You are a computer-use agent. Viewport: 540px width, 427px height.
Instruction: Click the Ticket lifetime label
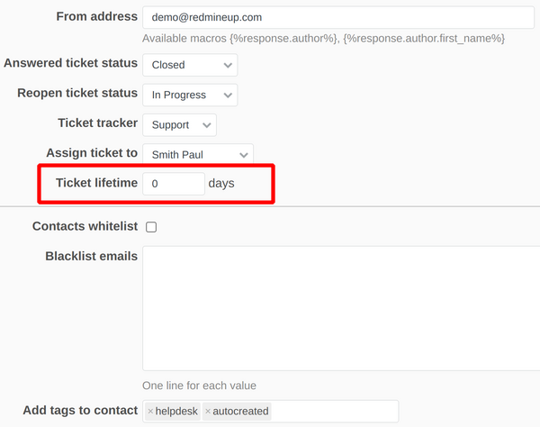pos(96,183)
